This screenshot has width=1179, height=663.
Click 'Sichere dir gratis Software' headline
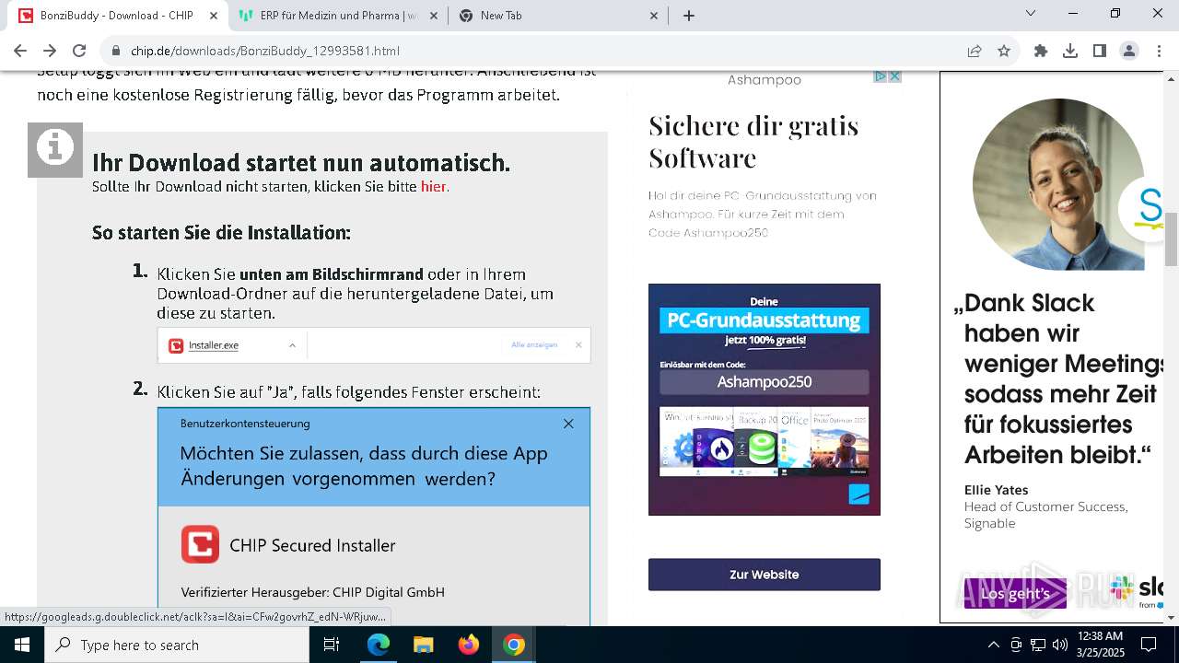753,141
